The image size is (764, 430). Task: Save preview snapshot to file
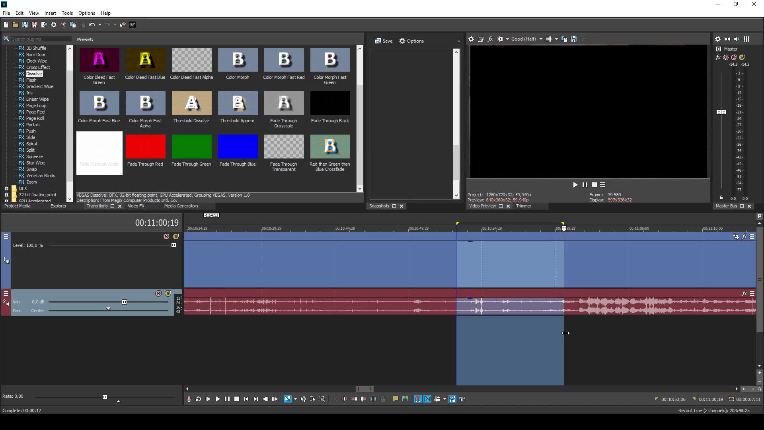point(574,39)
